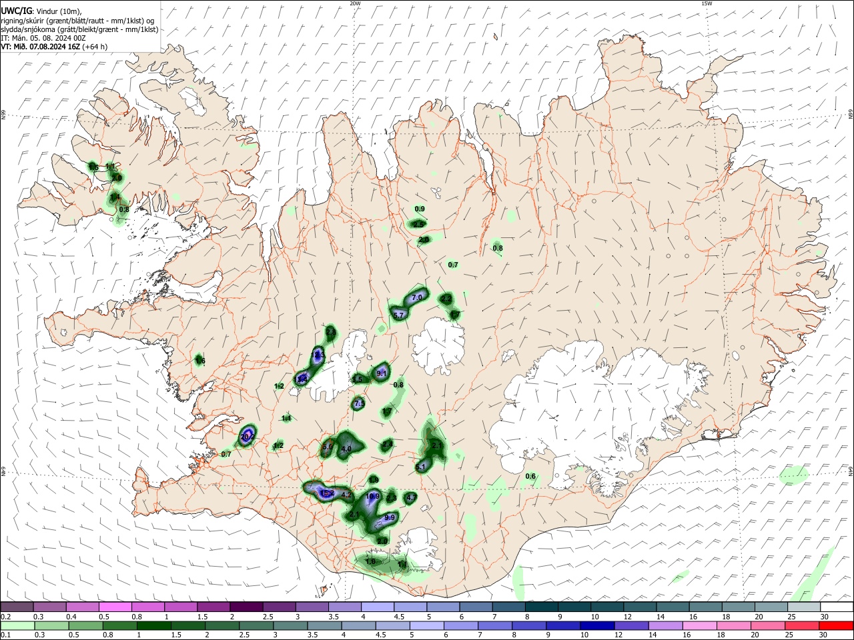
Task: Click the 4.2 precipitation value label
Action: (x=346, y=495)
